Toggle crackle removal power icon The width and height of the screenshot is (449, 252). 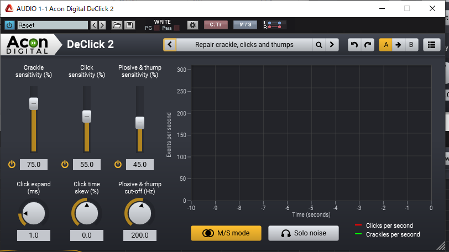click(12, 165)
